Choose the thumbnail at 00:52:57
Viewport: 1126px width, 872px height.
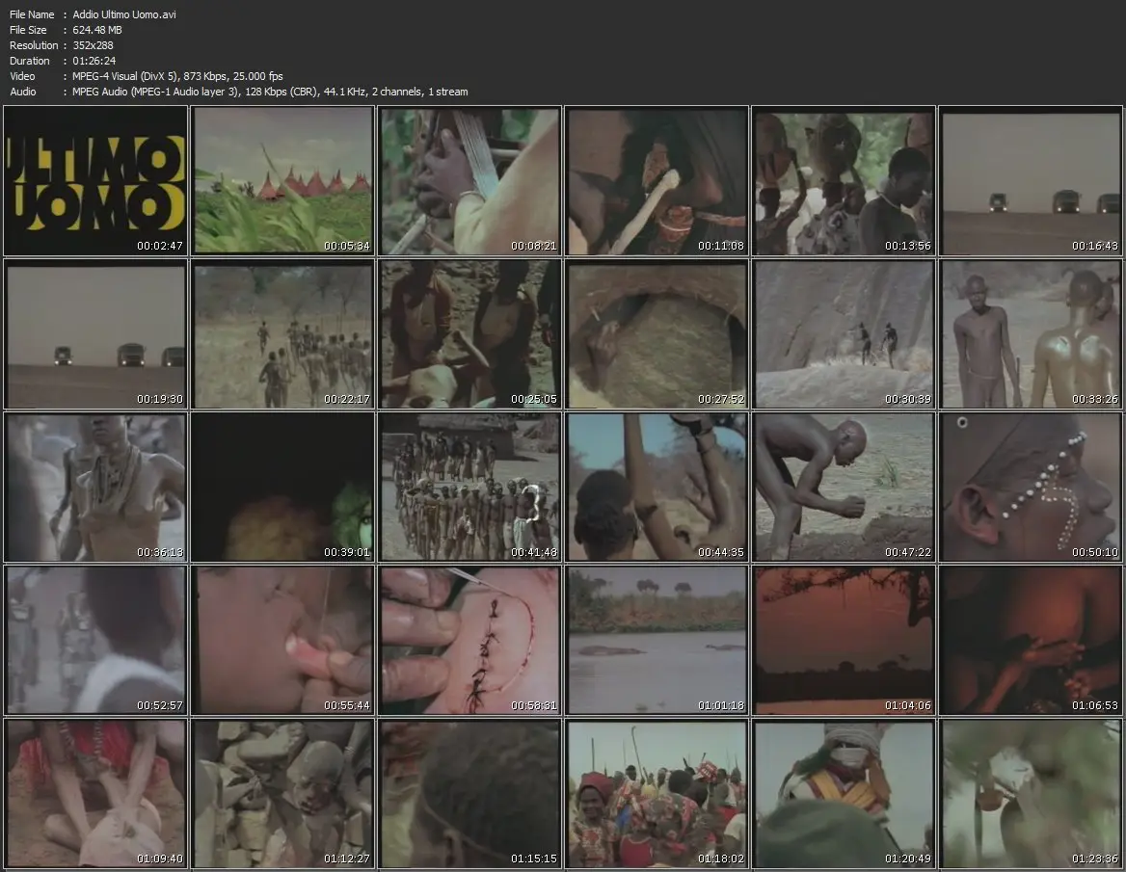point(95,641)
